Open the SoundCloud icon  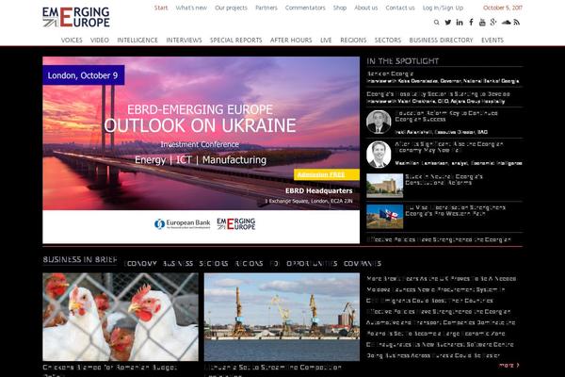click(x=506, y=23)
